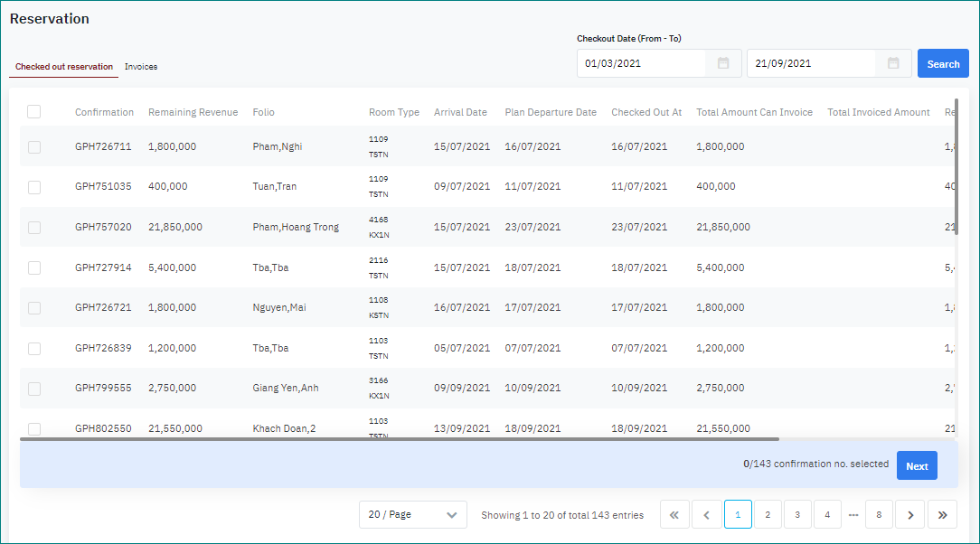Switch to the Invoices tab

click(141, 67)
